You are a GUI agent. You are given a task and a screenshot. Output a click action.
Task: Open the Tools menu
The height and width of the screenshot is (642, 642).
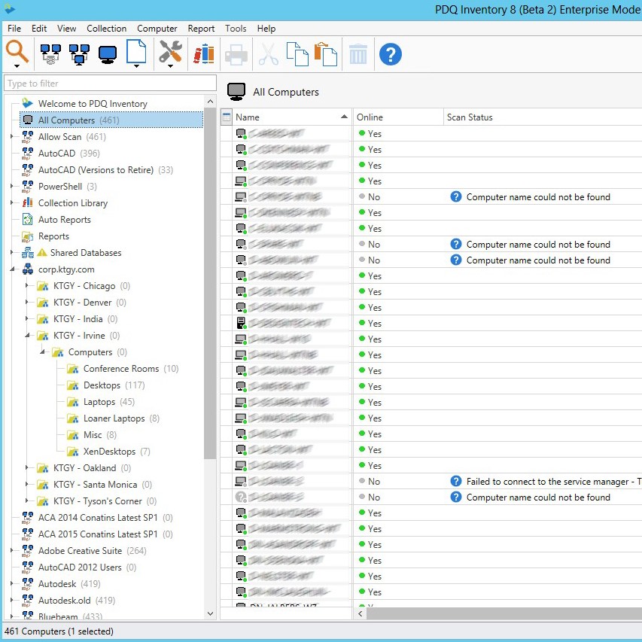tap(236, 29)
